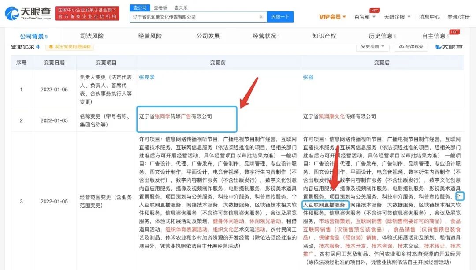
Task: Open the 变更项目 filter dropdown
Action: click(372, 46)
